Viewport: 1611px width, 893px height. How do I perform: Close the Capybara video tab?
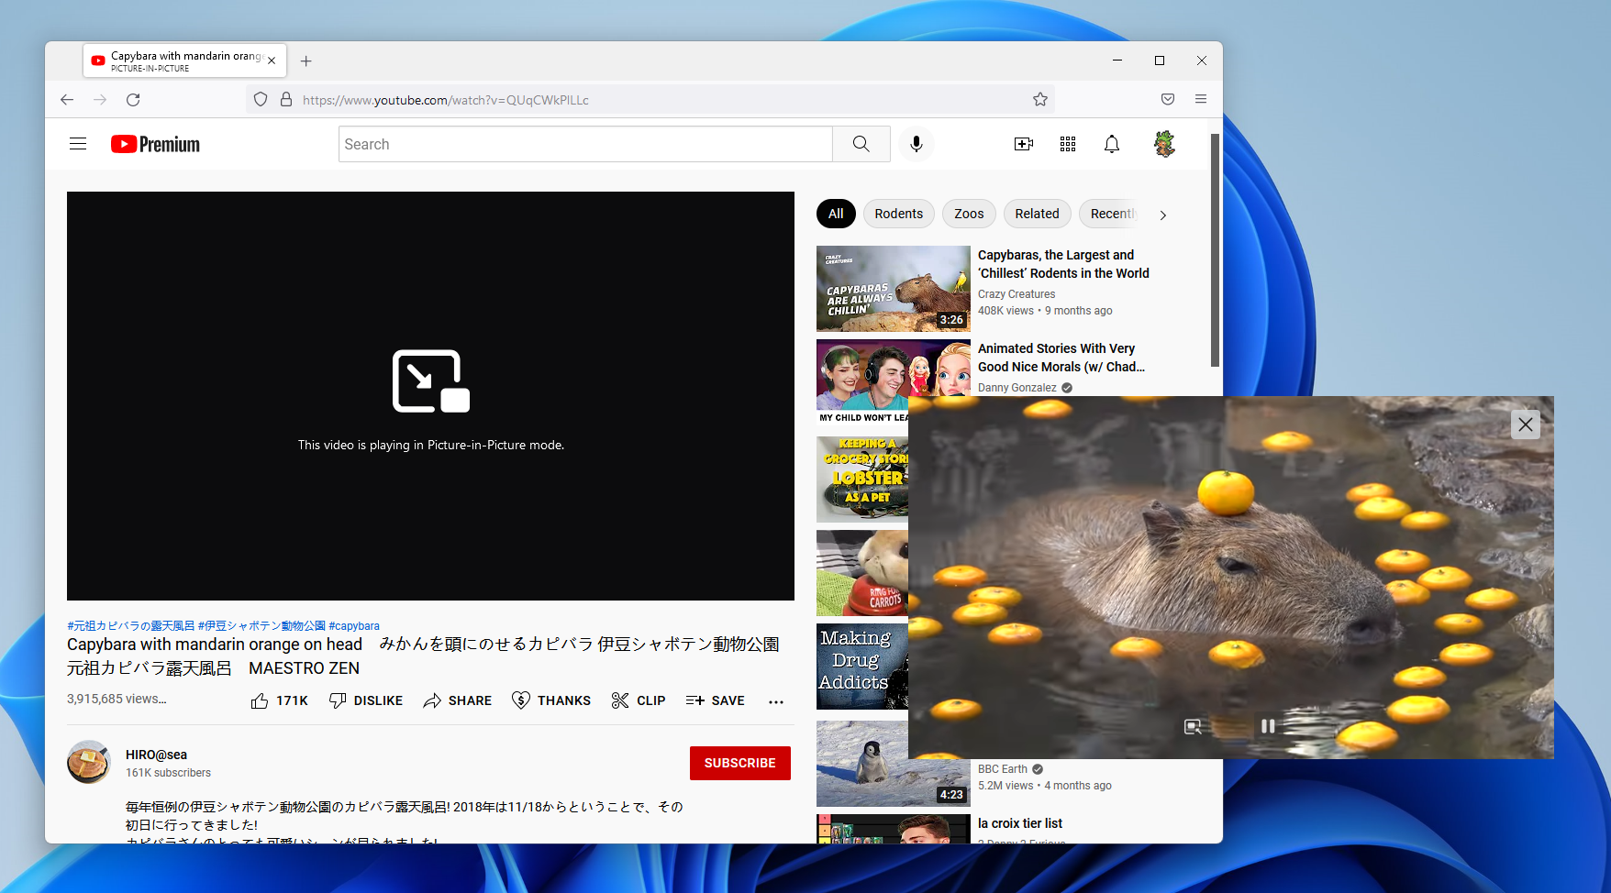click(272, 61)
